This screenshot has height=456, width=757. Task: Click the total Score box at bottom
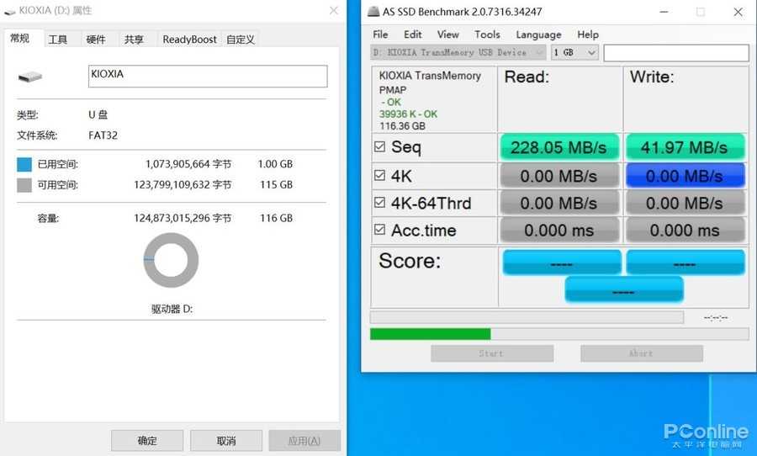point(624,289)
